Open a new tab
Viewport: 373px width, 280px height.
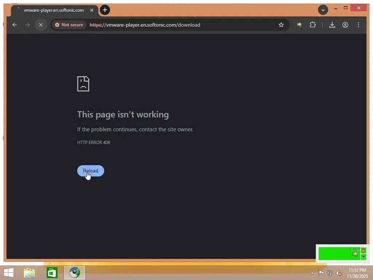click(105, 10)
